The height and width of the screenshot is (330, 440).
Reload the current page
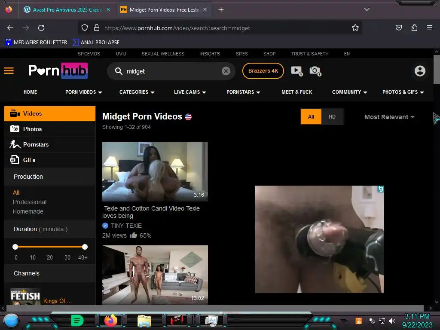[41, 28]
